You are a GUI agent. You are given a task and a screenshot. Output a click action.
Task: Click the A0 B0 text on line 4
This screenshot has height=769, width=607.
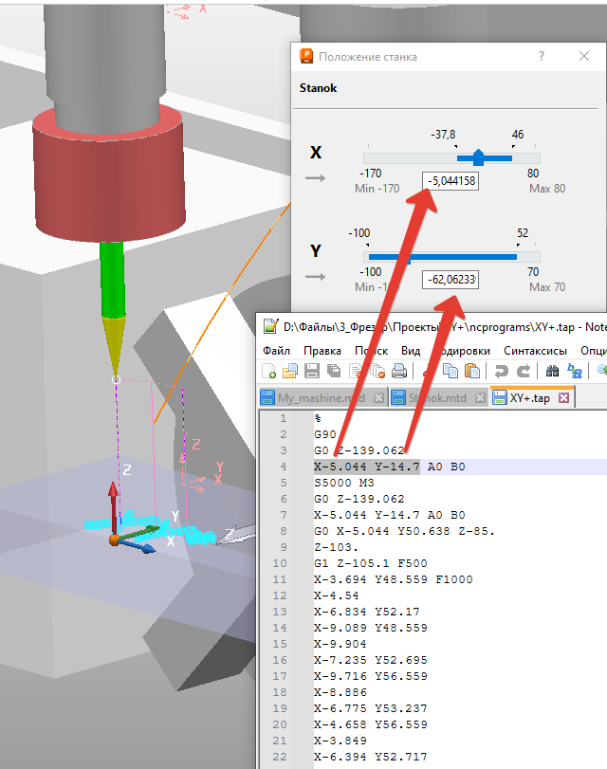[446, 467]
